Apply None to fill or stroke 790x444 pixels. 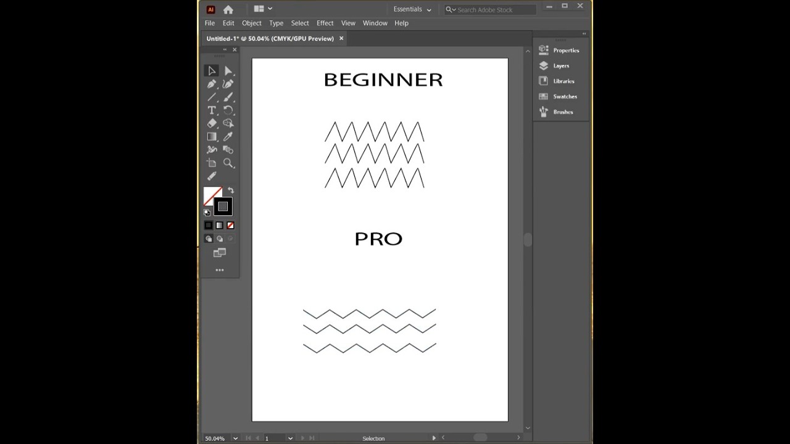point(230,226)
